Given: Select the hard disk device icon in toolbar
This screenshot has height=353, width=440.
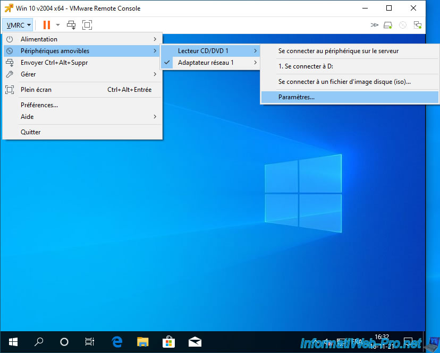Looking at the screenshot, I should [388, 25].
